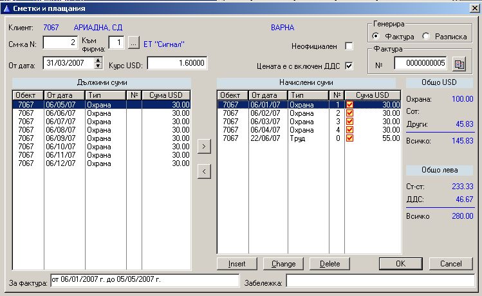Click total 280.00 under Общо лева
Image resolution: width=482 pixels, height=296 pixels.
coord(462,216)
